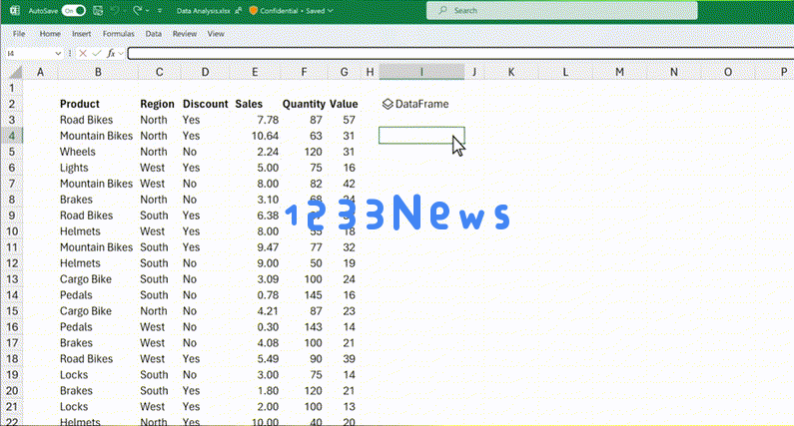The width and height of the screenshot is (794, 426).
Task: Switch to the Formulas tab
Action: (119, 34)
